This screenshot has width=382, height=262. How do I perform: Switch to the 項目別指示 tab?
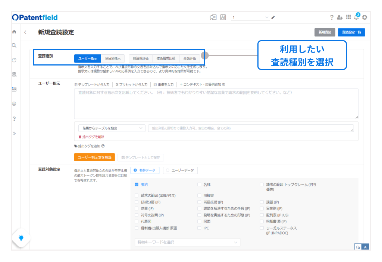(x=112, y=58)
